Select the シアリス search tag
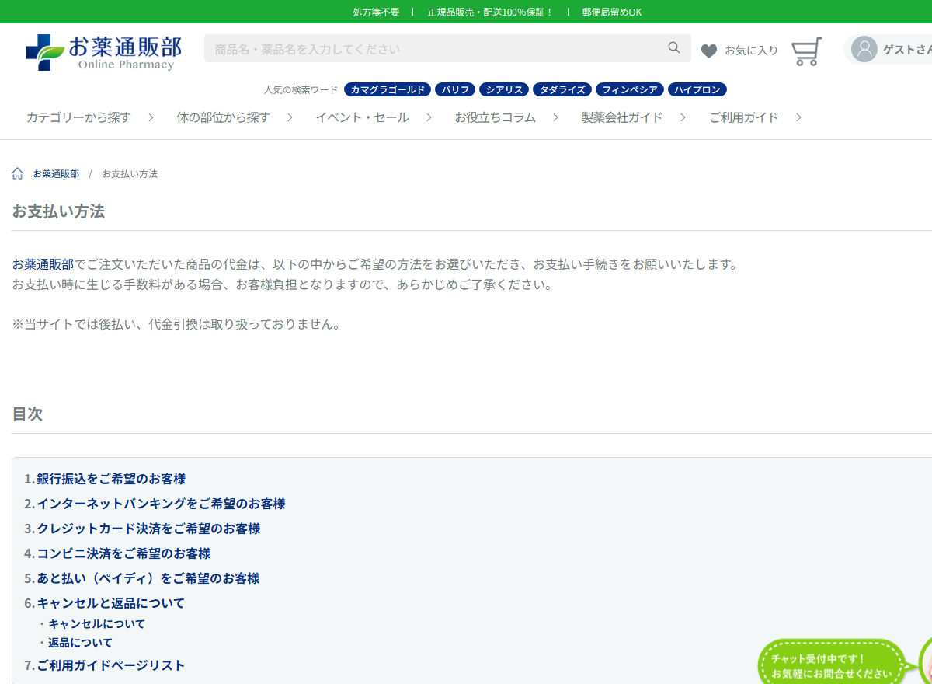The height and width of the screenshot is (684, 932). click(504, 89)
